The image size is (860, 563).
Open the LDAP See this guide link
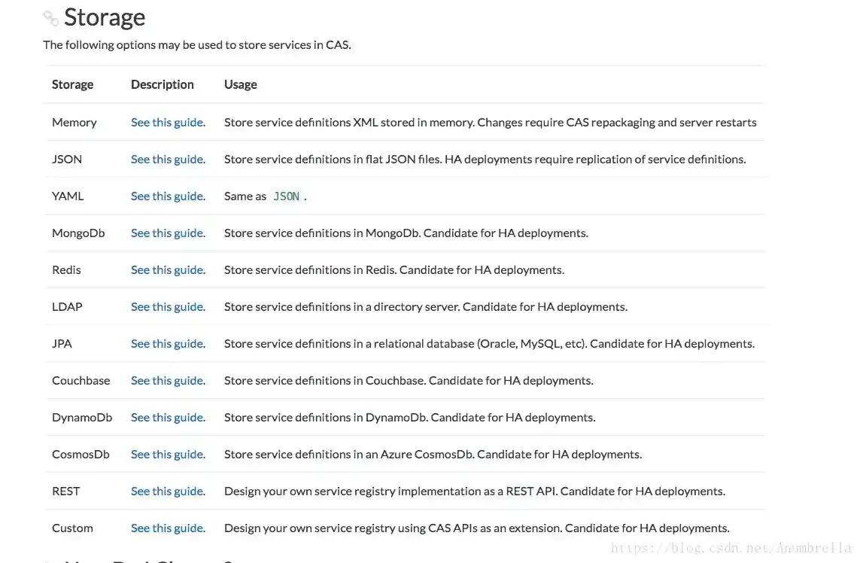point(167,306)
